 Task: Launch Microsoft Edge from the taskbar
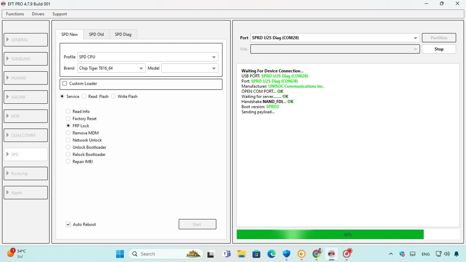coord(272,254)
